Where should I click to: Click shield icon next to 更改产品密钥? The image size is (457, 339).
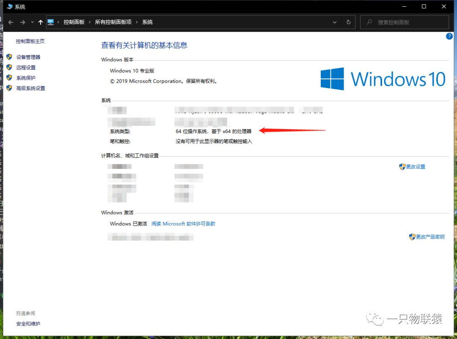point(412,237)
